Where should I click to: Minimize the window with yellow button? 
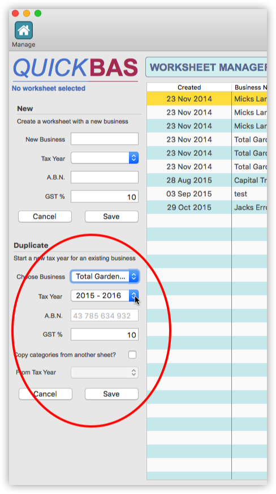pyautogui.click(x=27, y=13)
